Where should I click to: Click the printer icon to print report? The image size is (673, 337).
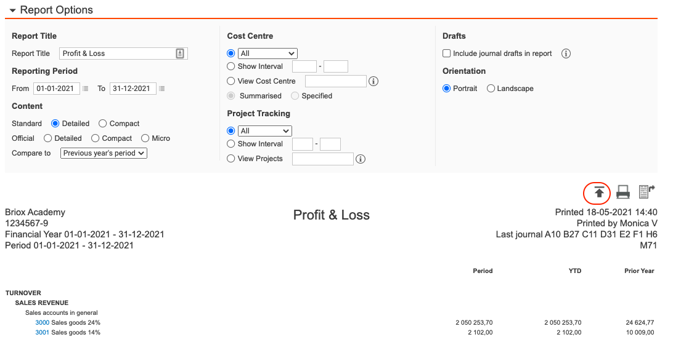tap(623, 192)
